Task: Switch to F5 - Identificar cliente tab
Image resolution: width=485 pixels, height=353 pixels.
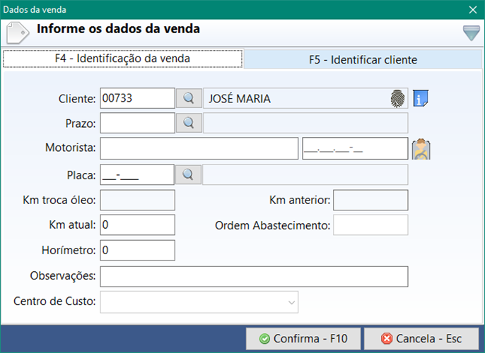Action: pos(363,60)
